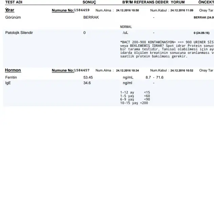This screenshot has width=214, height=203.
Task: Open the underlined Hormon section heading
Action: [x=13, y=70]
